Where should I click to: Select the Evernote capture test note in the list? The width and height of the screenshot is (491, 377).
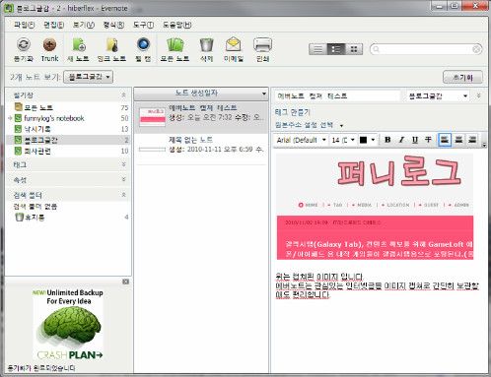pyautogui.click(x=201, y=117)
